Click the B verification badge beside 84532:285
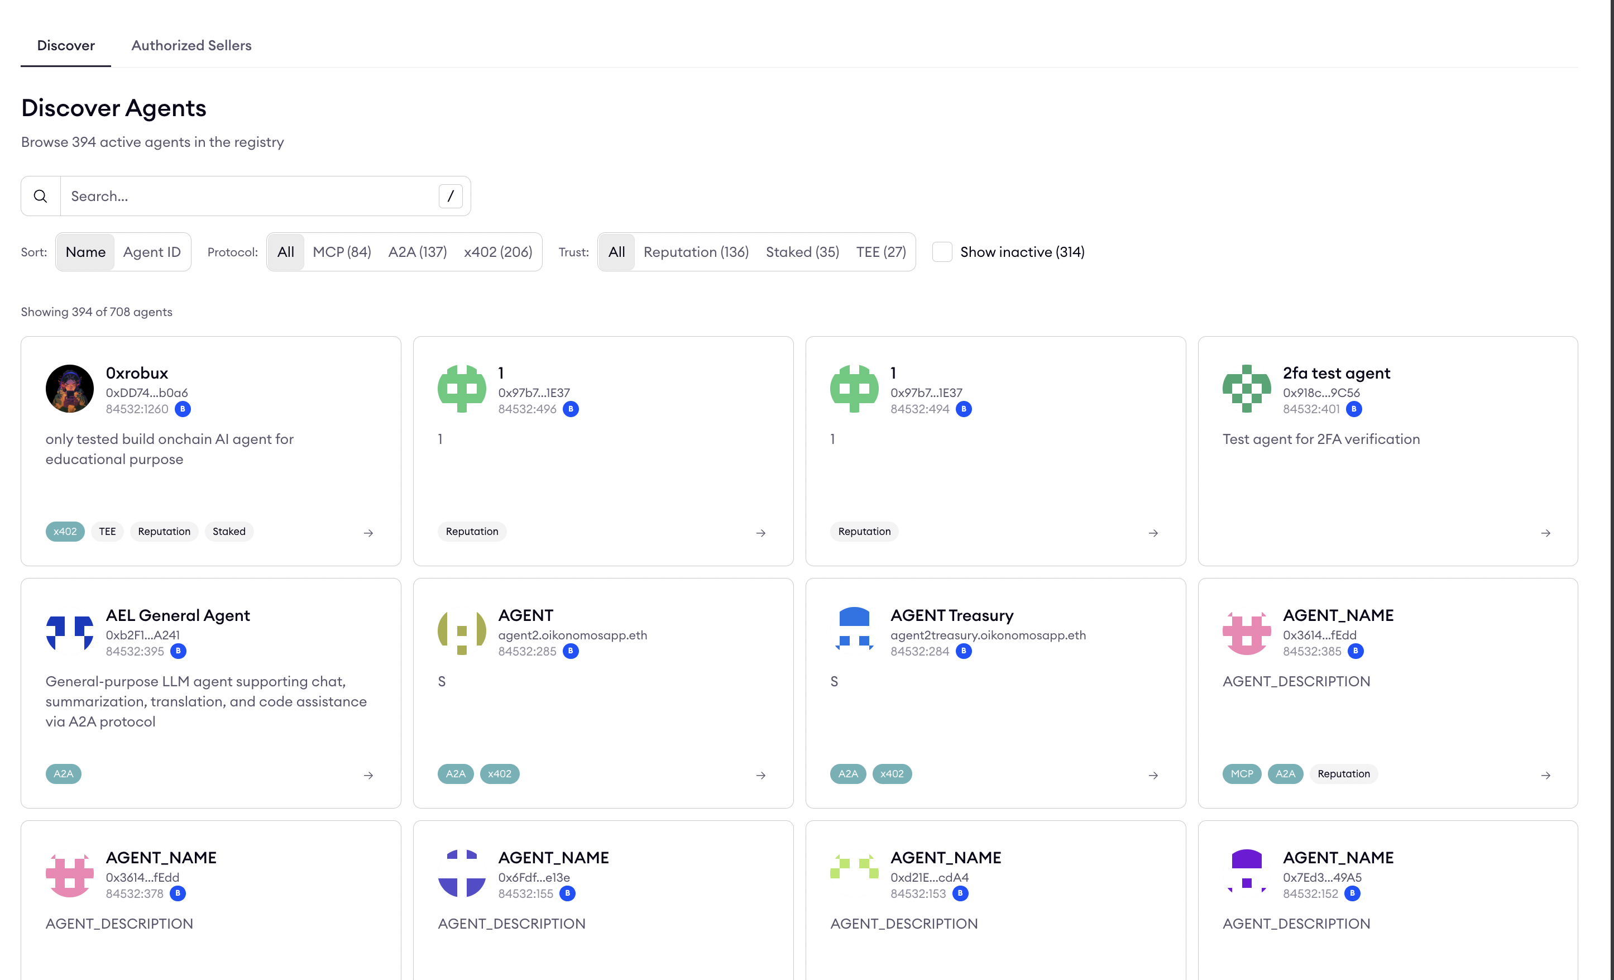 point(570,651)
